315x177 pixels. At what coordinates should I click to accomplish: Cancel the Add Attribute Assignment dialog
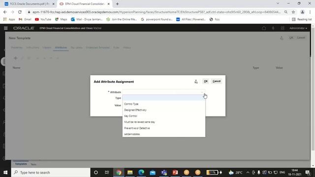point(217,81)
